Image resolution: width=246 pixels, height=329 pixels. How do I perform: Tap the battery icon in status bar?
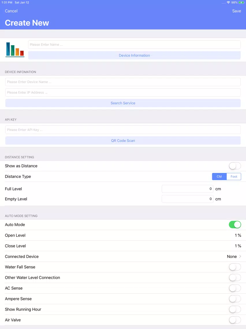point(241,3)
